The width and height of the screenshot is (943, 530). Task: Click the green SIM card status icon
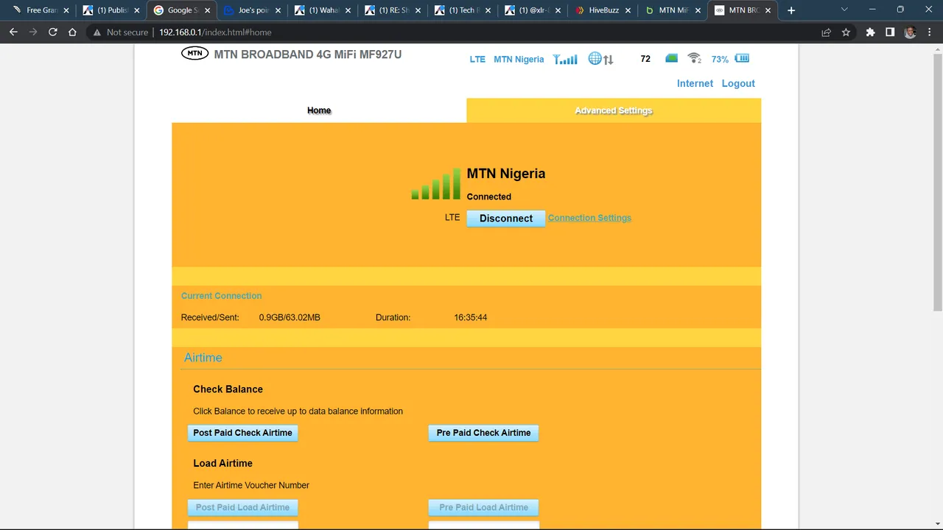coord(671,58)
